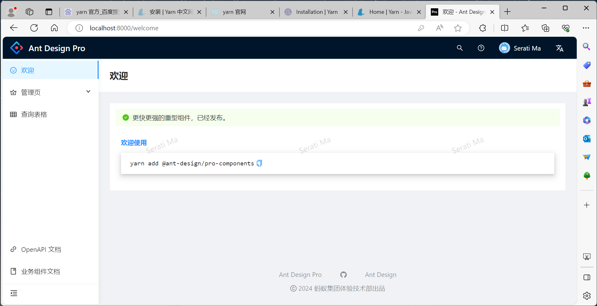Open the header search icon
The image size is (597, 306).
(x=460, y=48)
